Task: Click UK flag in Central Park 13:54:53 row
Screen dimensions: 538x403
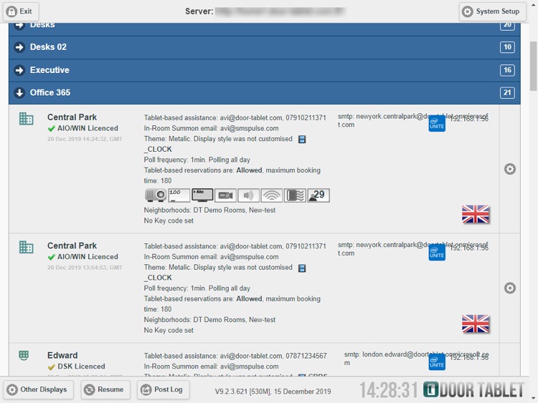Action: coord(476,324)
